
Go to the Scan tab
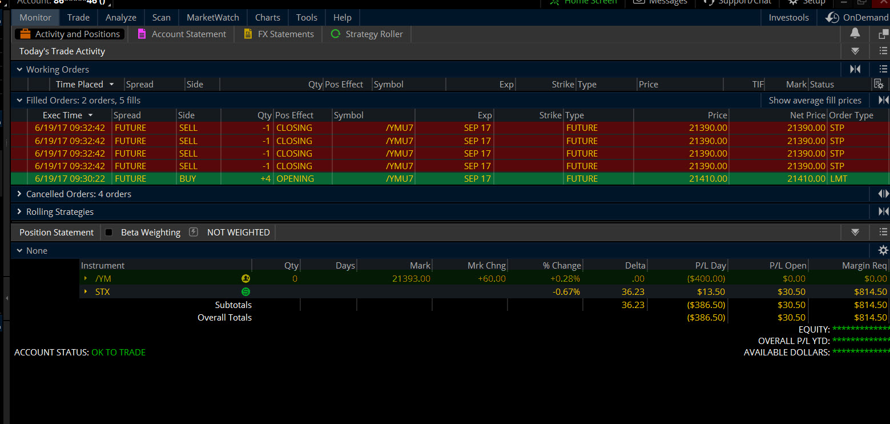[162, 17]
